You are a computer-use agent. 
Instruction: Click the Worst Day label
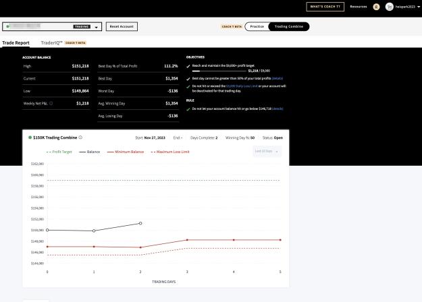[x=106, y=91]
